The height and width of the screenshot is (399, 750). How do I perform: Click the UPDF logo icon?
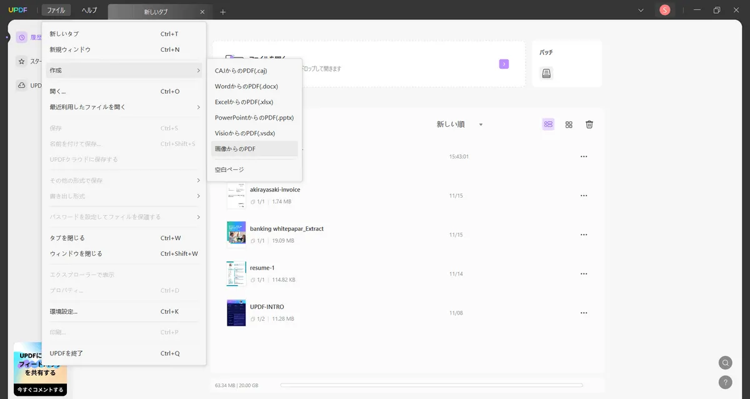pos(18,10)
